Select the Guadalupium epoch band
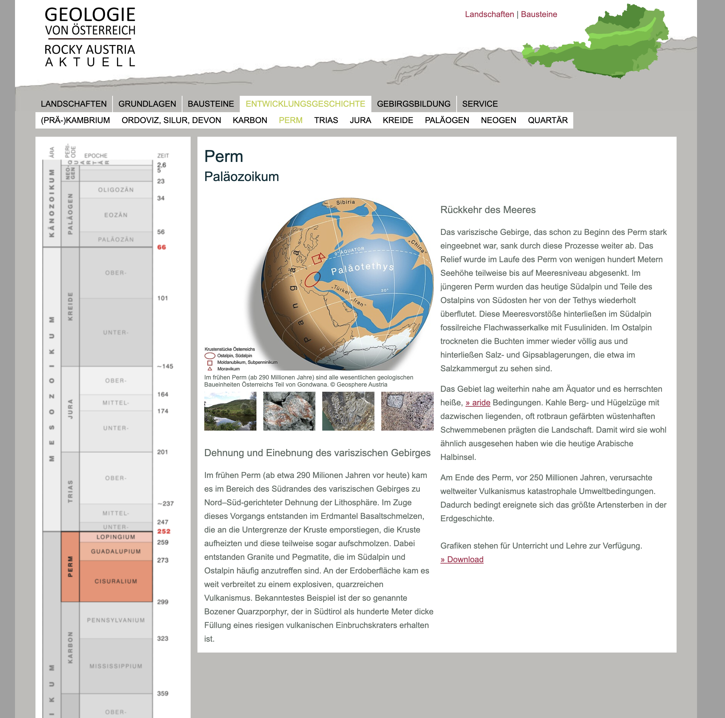The height and width of the screenshot is (718, 725). (116, 551)
